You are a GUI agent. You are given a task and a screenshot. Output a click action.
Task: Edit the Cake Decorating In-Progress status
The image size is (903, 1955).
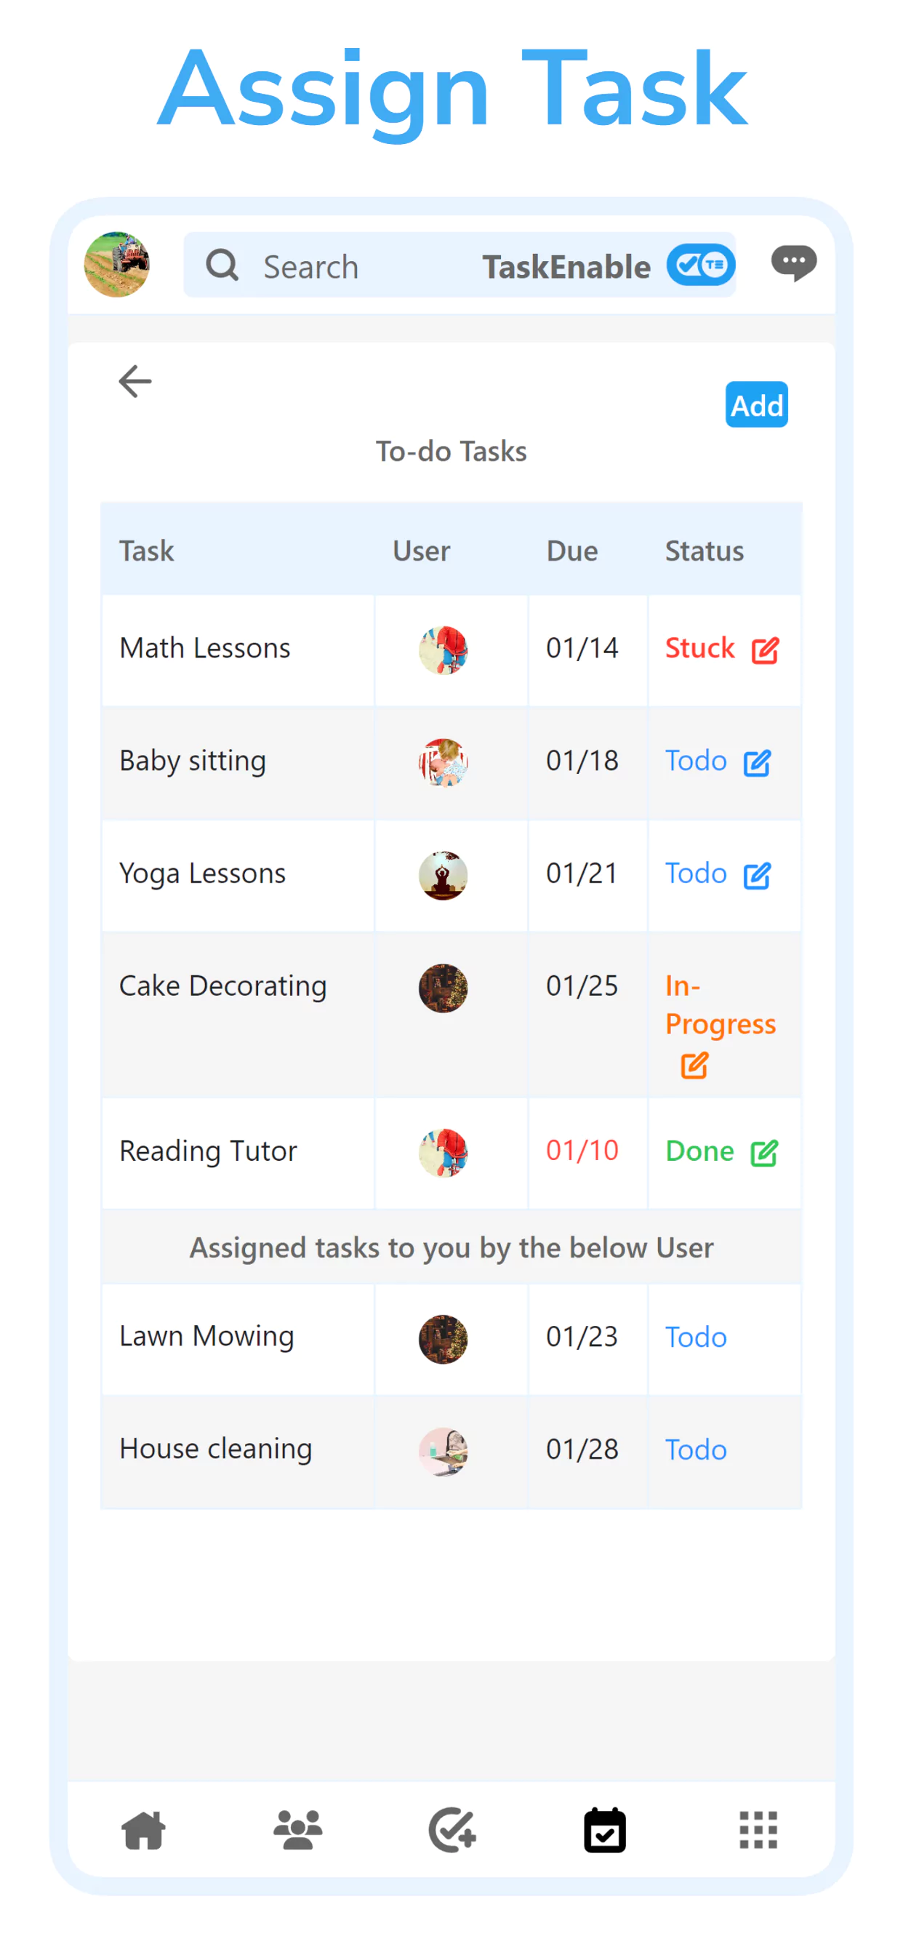[694, 1065]
